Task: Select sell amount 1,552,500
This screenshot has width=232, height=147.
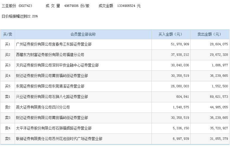Action: click(220, 86)
